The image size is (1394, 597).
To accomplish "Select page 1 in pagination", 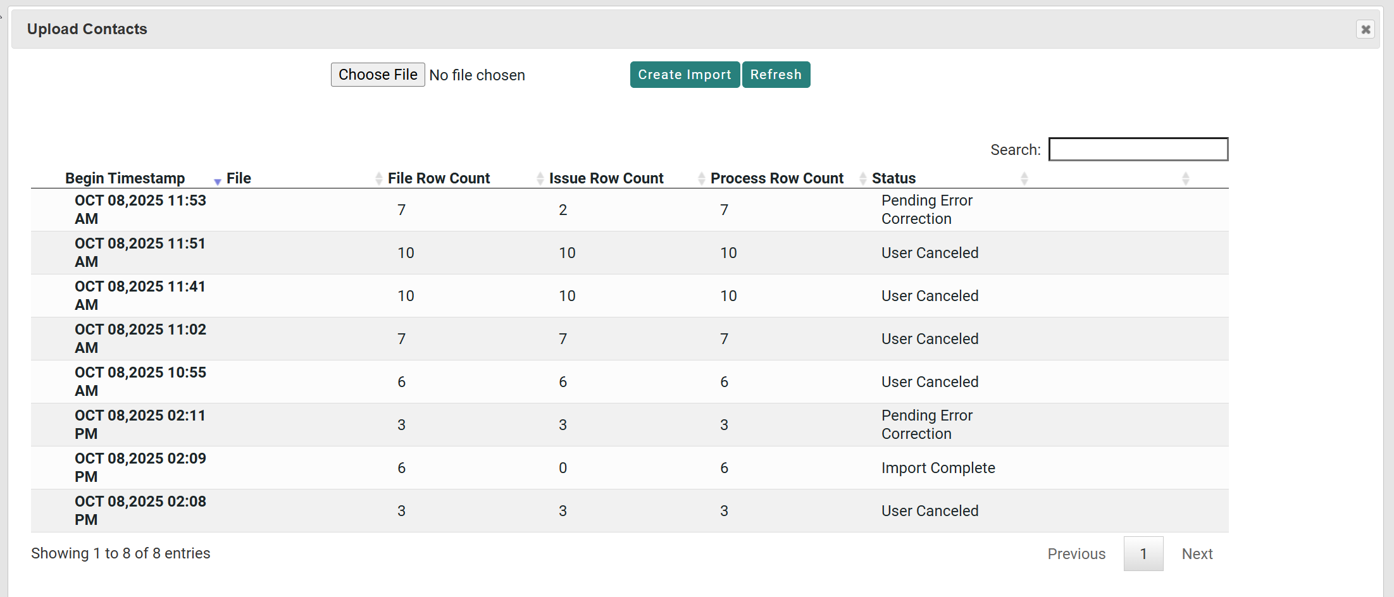I will (x=1143, y=554).
